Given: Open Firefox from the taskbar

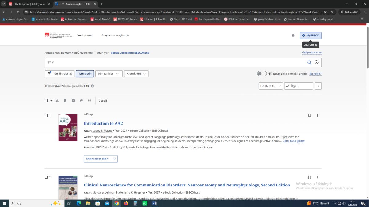Looking at the screenshot, I should point(126,203).
